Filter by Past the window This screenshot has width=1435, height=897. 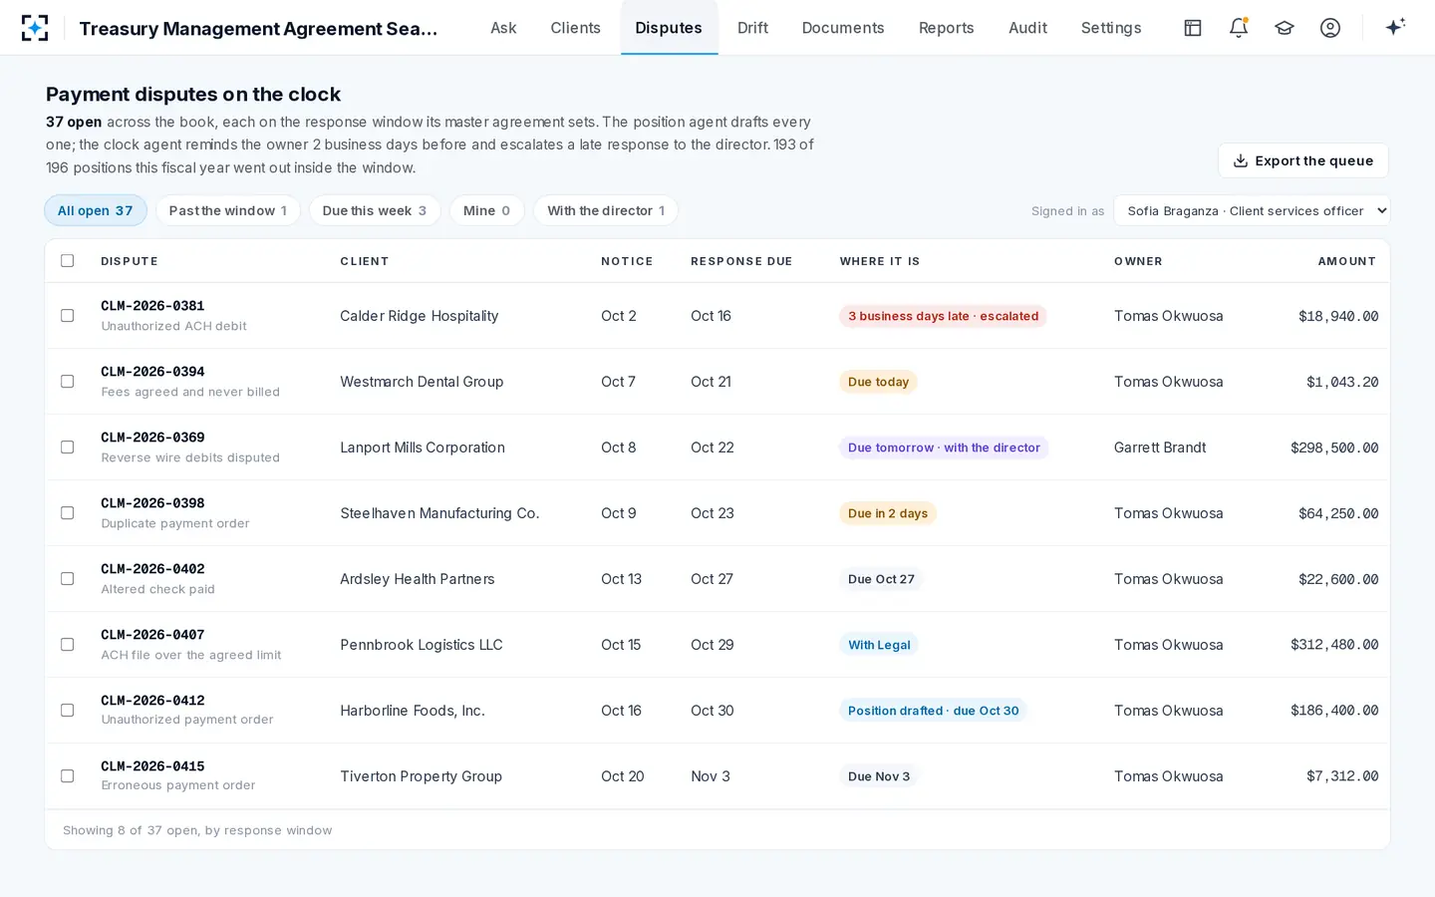pos(228,210)
